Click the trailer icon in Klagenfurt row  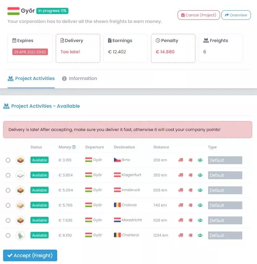190,175
